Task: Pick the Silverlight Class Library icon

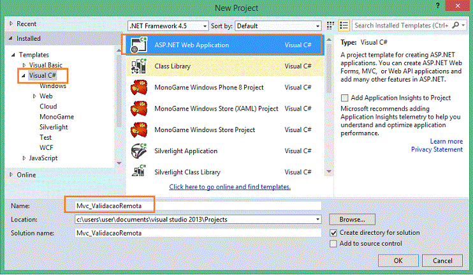Action: click(x=139, y=172)
